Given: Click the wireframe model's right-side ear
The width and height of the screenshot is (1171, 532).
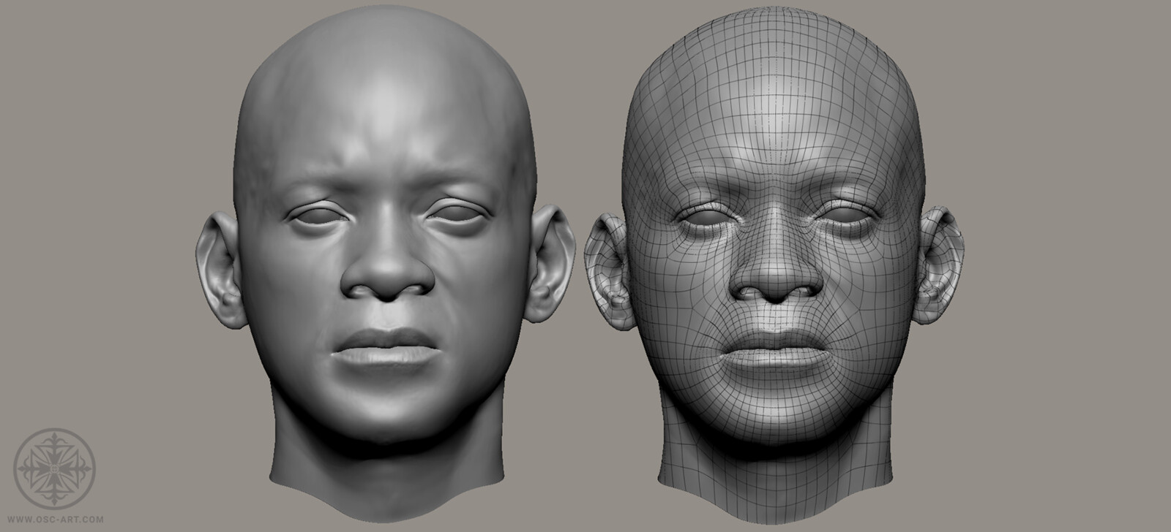Looking at the screenshot, I should (x=943, y=268).
